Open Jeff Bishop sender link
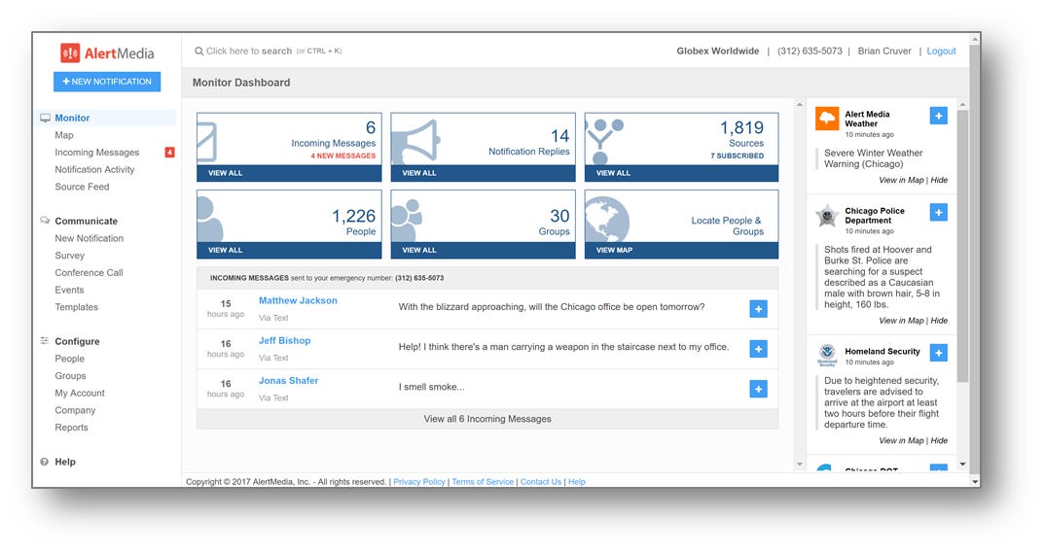Image resolution: width=1045 pixels, height=552 pixels. 284,341
